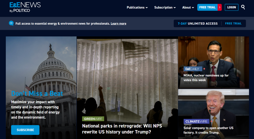Viewport: 254px width, 139px height.
Task: Click the Don't Miss a Beat heading
Action: [37, 93]
